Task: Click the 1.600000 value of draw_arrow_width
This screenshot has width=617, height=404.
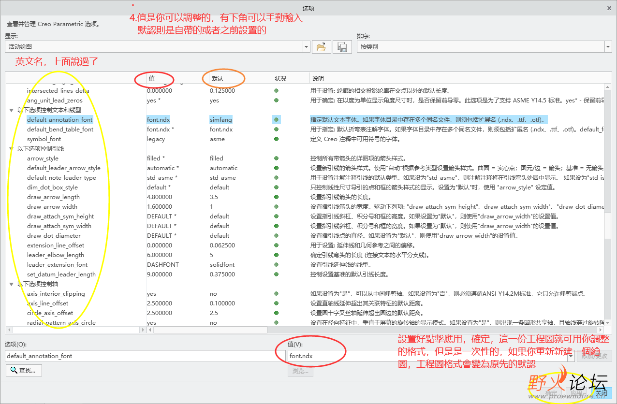Action: (160, 207)
